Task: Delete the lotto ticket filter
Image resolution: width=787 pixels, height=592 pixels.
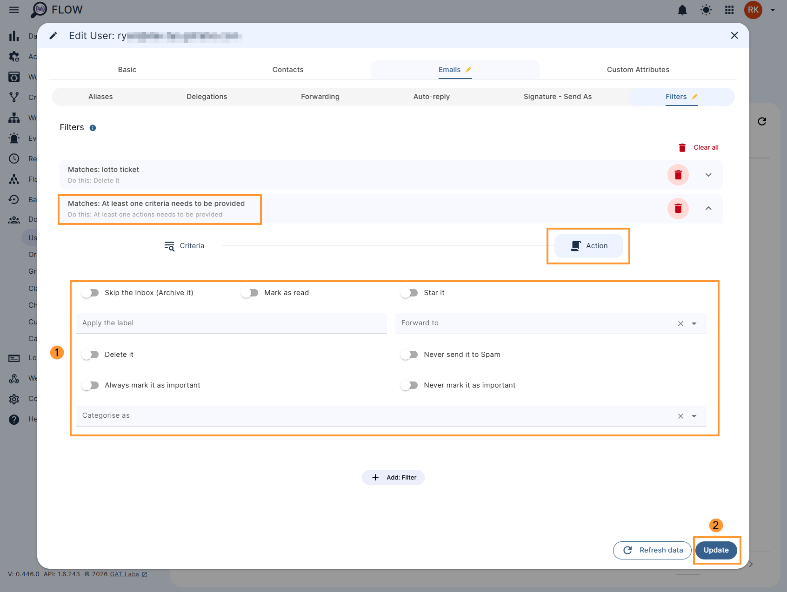Action: tap(678, 175)
